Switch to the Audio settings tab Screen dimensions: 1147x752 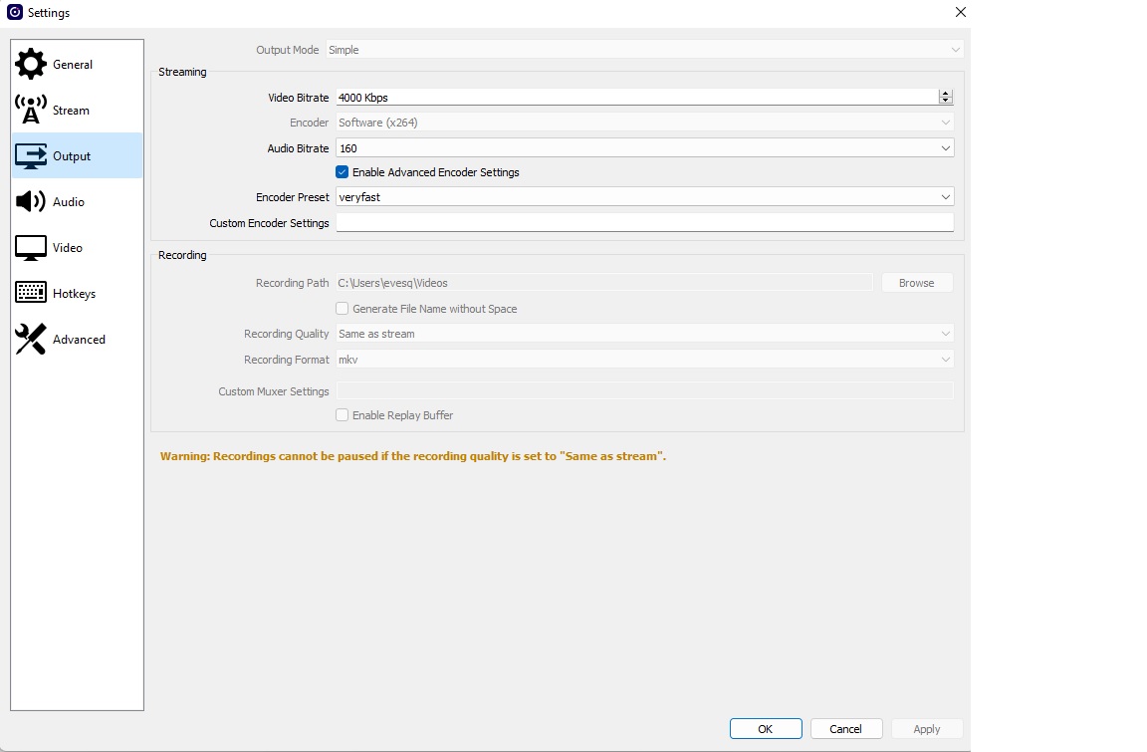(x=69, y=202)
